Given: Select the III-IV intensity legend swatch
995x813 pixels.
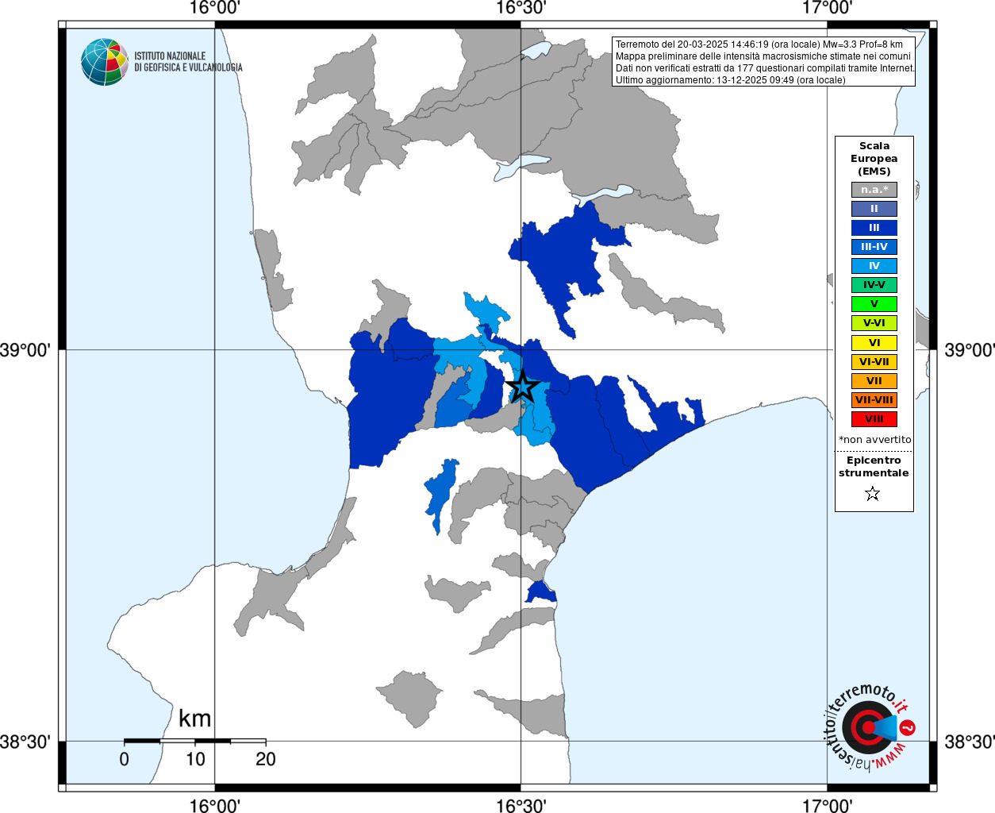Looking at the screenshot, I should tap(874, 247).
